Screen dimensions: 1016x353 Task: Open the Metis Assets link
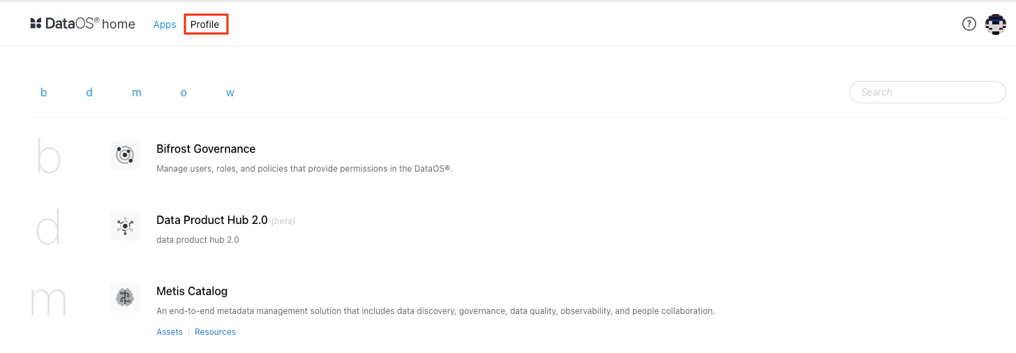tap(170, 332)
